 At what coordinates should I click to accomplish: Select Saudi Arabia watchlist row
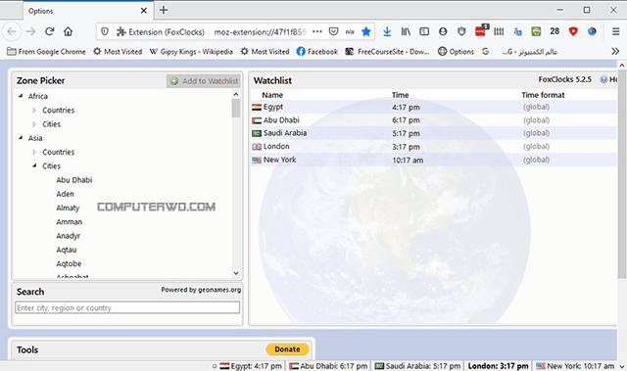[434, 133]
